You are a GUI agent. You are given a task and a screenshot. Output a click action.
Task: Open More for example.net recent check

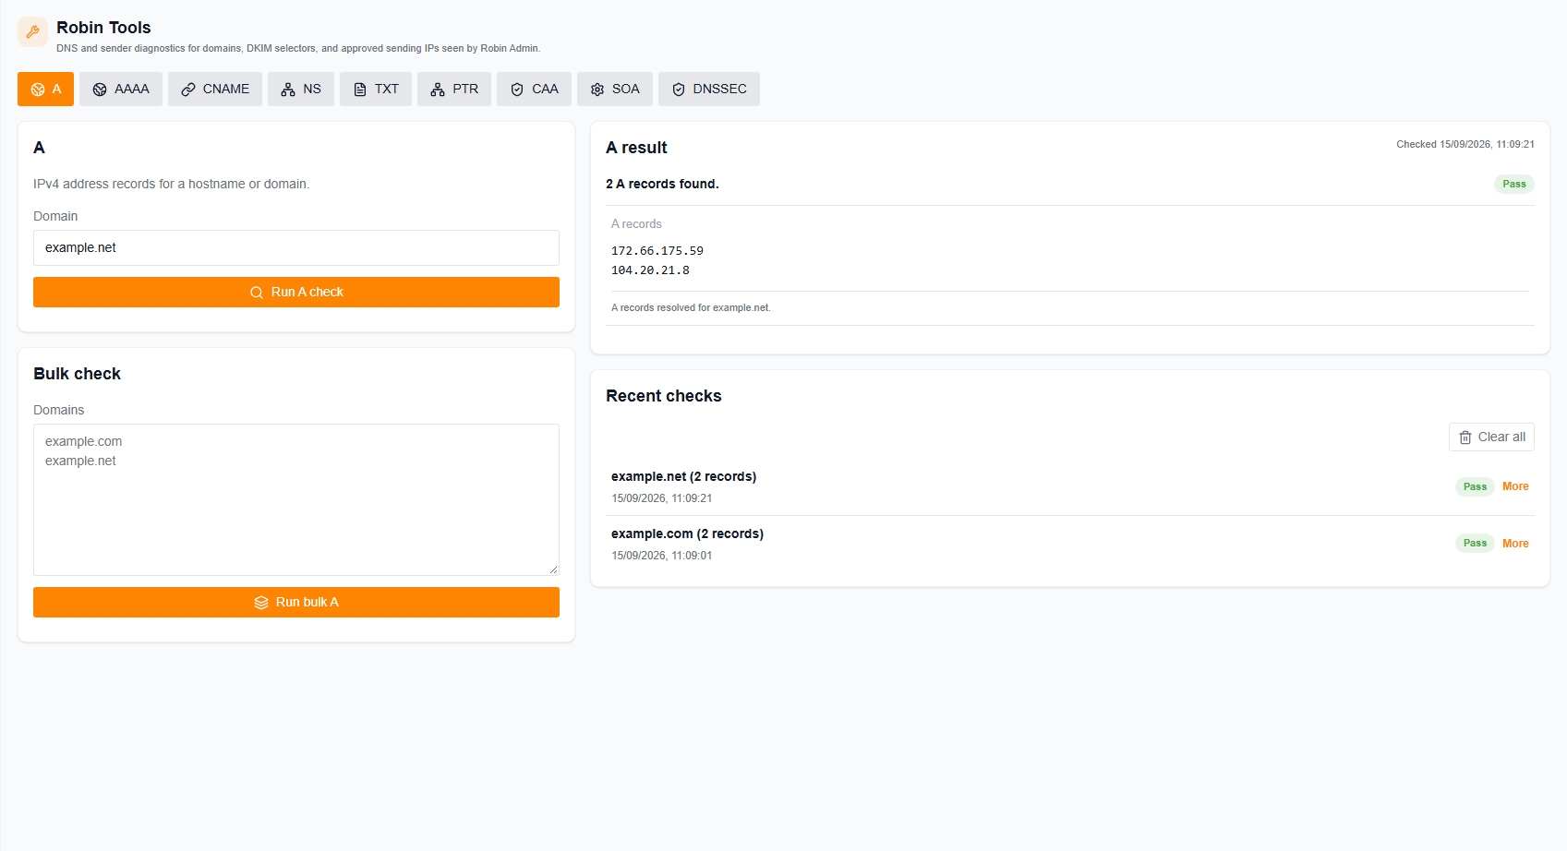coord(1515,486)
